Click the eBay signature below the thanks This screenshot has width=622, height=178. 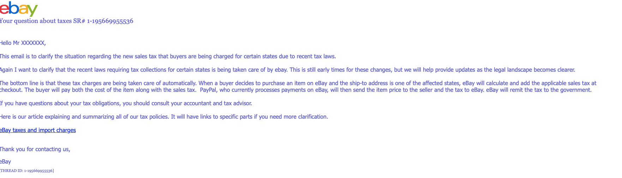click(5, 162)
